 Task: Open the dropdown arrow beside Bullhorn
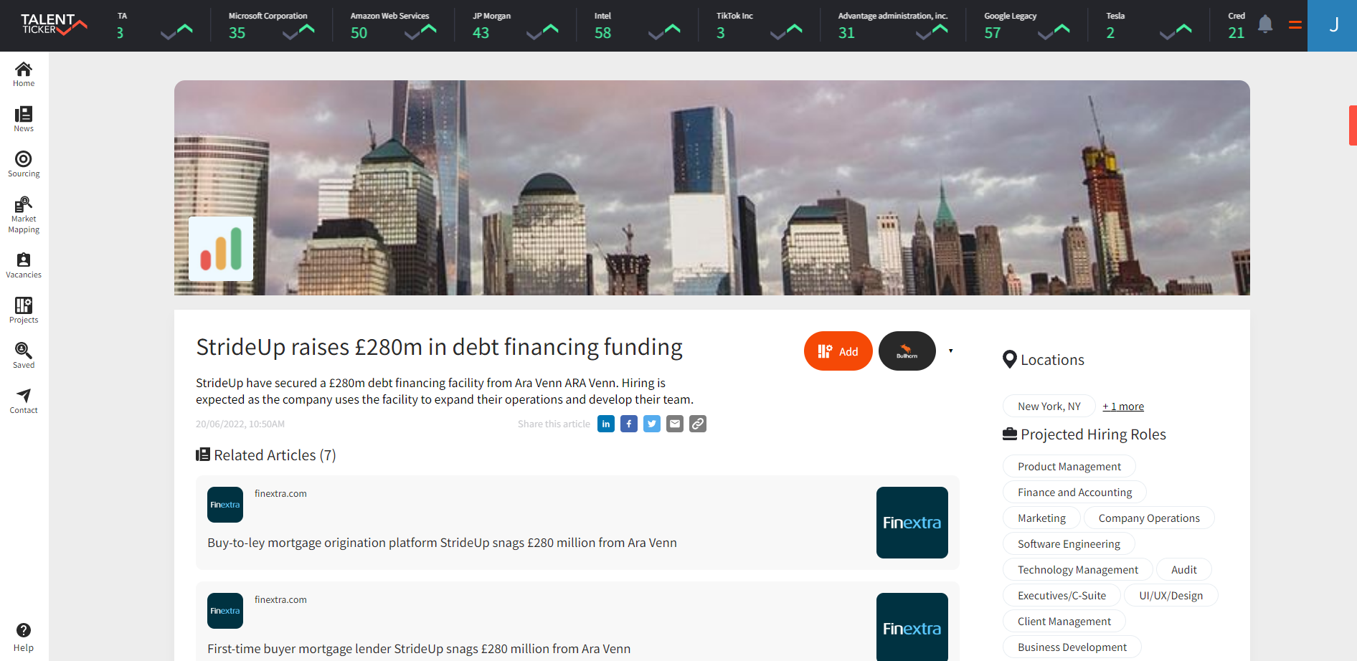tap(951, 351)
